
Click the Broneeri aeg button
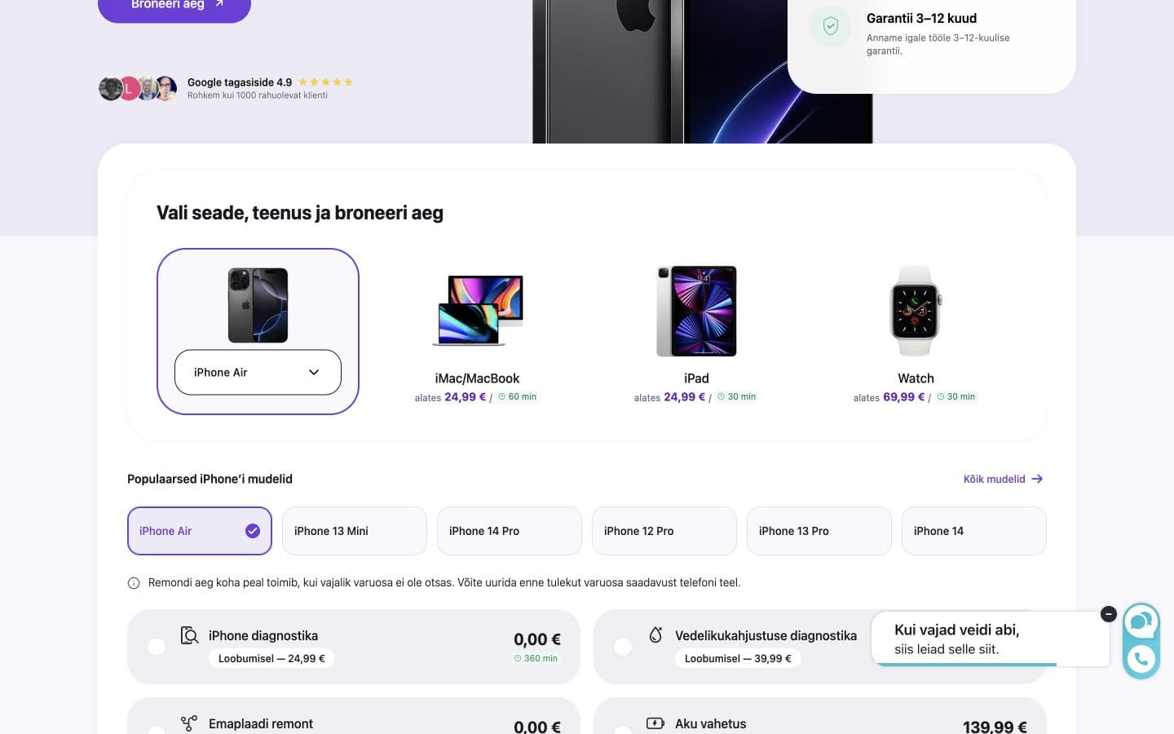pyautogui.click(x=174, y=7)
